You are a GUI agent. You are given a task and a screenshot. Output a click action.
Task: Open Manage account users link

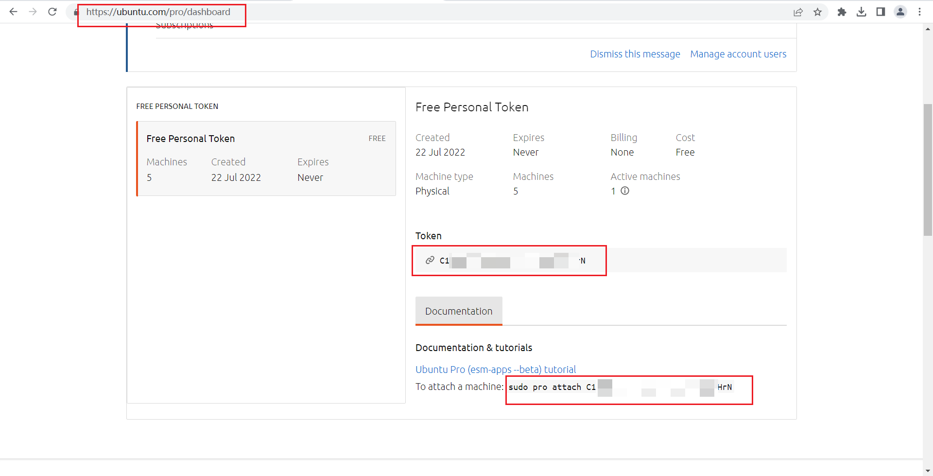(738, 54)
